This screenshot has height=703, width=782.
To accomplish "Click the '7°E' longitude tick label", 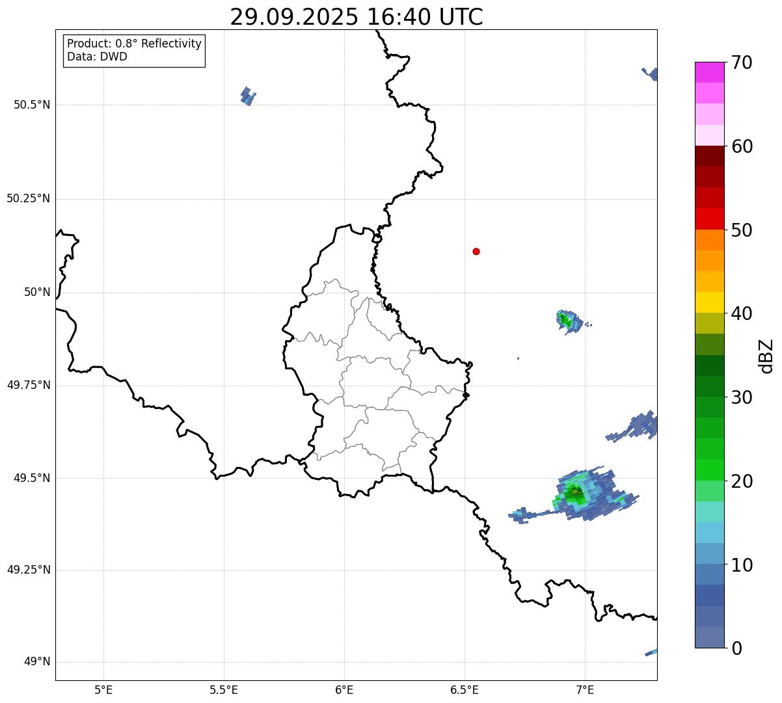I will 585,690.
